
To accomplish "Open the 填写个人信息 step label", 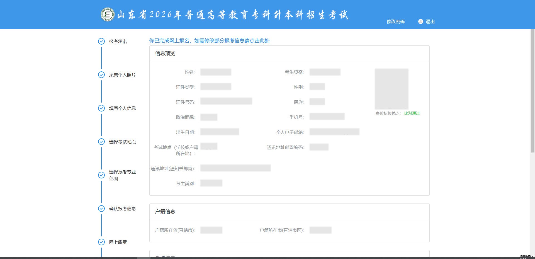I will [122, 108].
